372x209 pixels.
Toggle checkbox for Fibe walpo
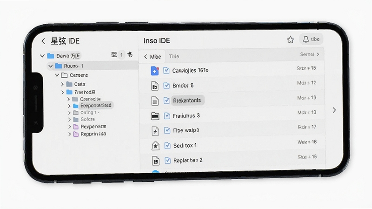(167, 130)
